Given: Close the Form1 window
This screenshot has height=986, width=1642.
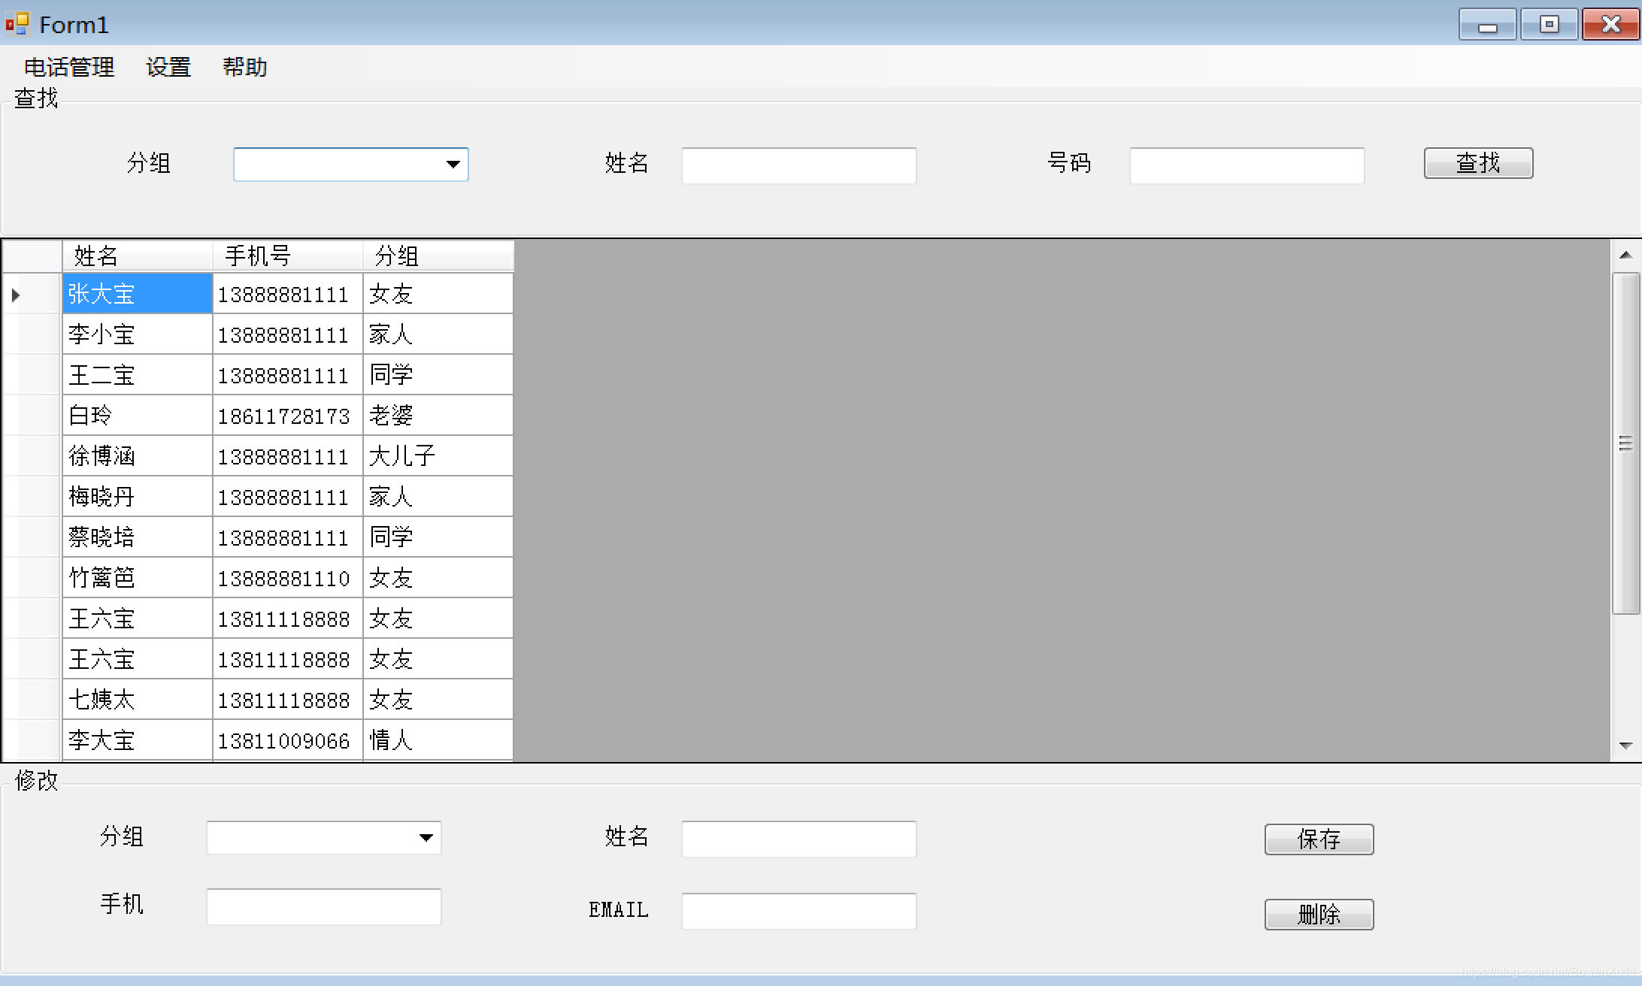Looking at the screenshot, I should click(x=1610, y=25).
